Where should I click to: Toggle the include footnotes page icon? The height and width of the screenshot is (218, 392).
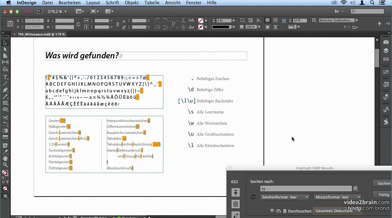285,211
